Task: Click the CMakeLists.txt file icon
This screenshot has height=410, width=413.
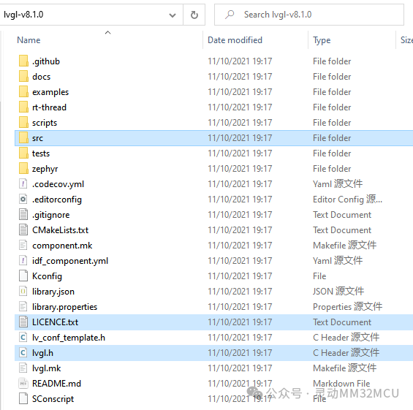Action: pos(23,230)
